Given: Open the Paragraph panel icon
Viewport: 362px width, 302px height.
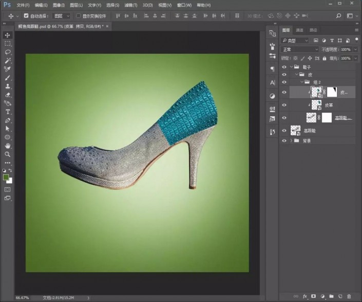Looking at the screenshot, I should point(273,69).
